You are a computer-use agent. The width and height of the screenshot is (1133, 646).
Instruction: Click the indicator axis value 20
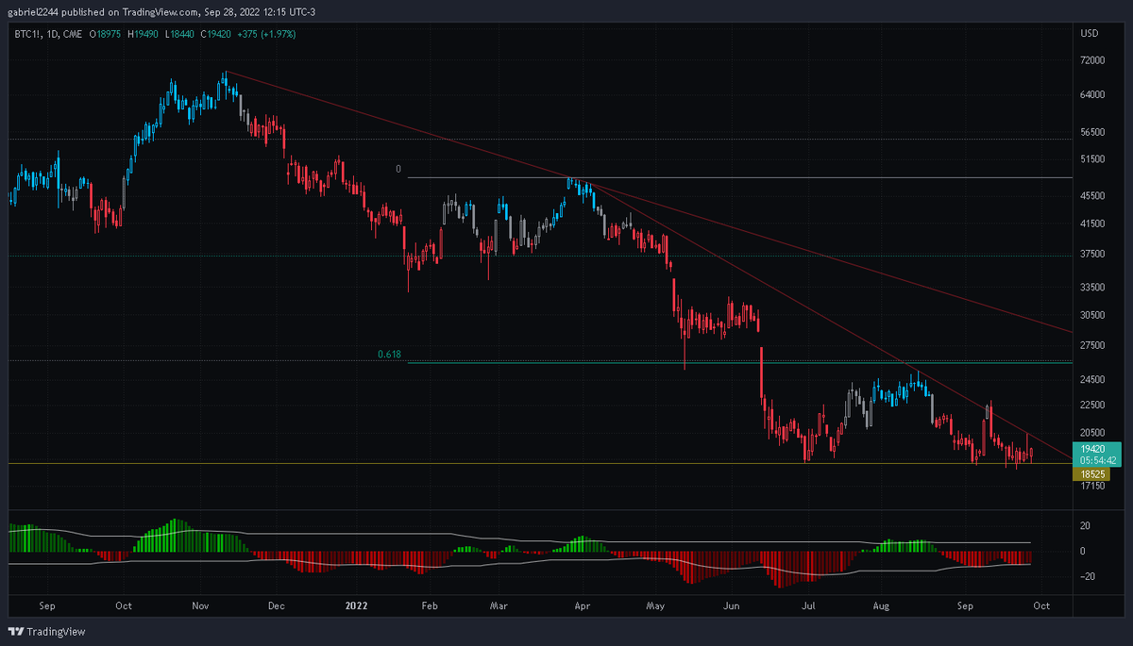[x=1086, y=526]
